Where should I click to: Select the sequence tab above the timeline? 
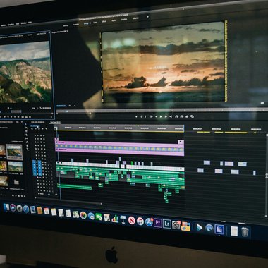tap(54, 123)
